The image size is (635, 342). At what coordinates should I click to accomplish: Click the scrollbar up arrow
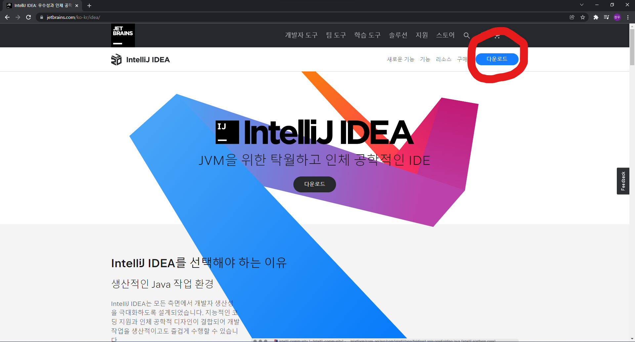(x=632, y=26)
